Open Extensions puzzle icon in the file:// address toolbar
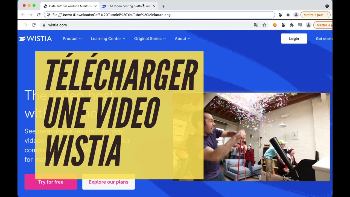350x197 pixels. tap(288, 15)
